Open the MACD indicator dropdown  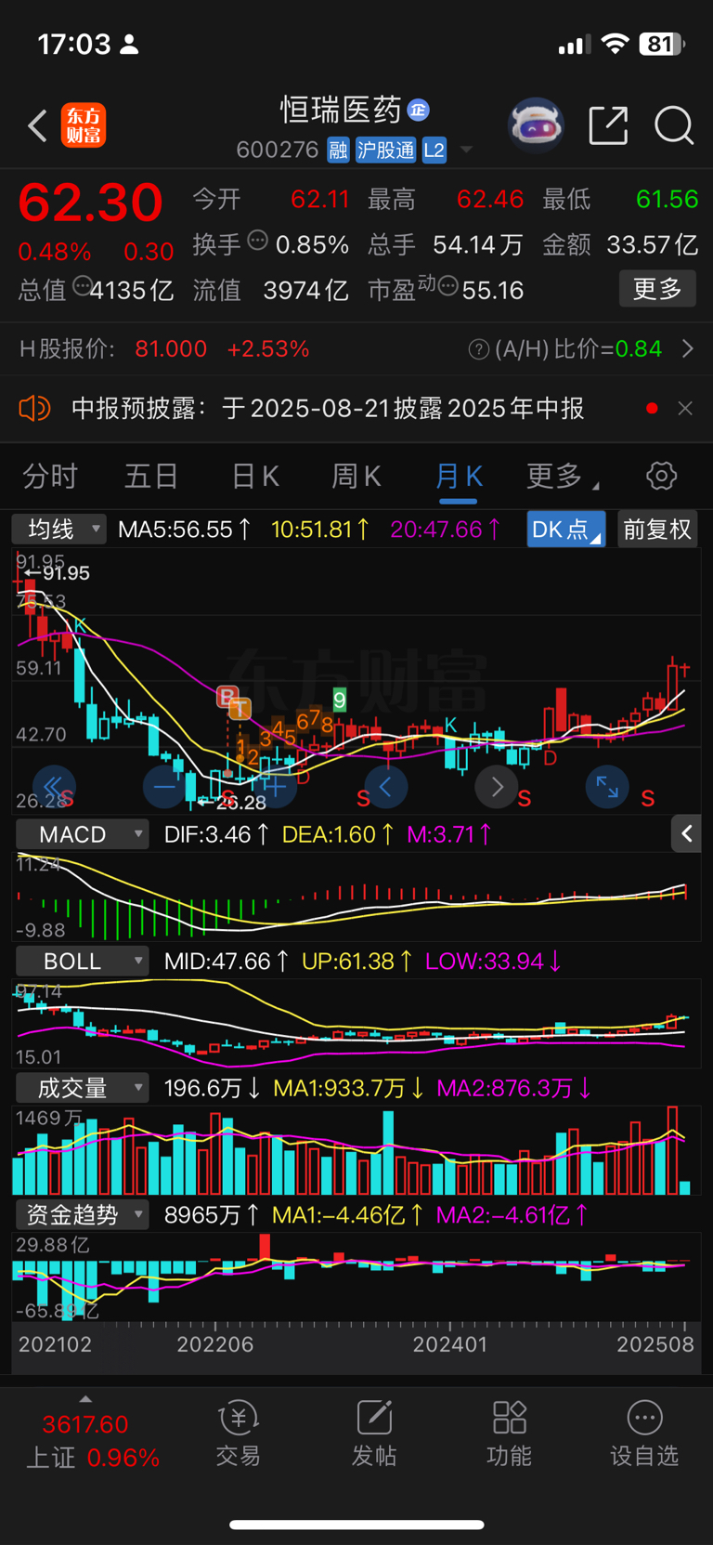pos(82,834)
